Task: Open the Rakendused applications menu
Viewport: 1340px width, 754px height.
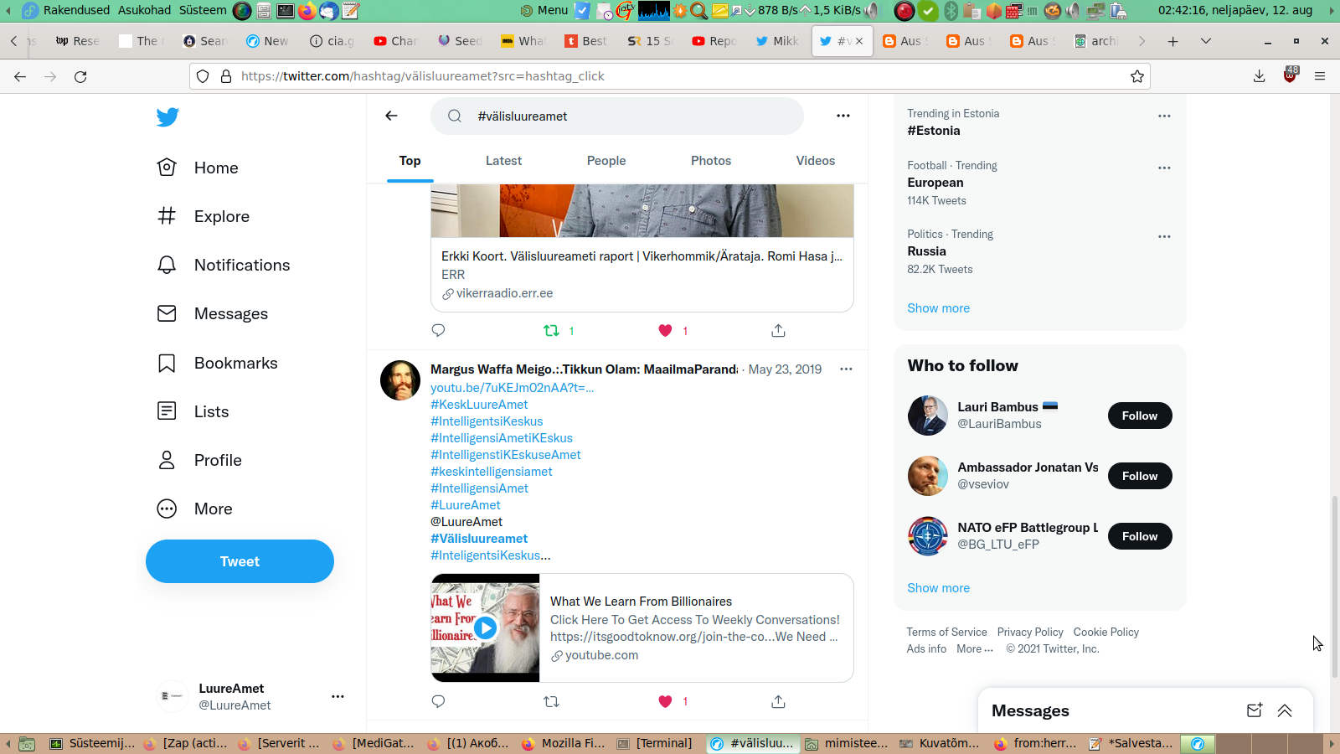Action: point(77,10)
